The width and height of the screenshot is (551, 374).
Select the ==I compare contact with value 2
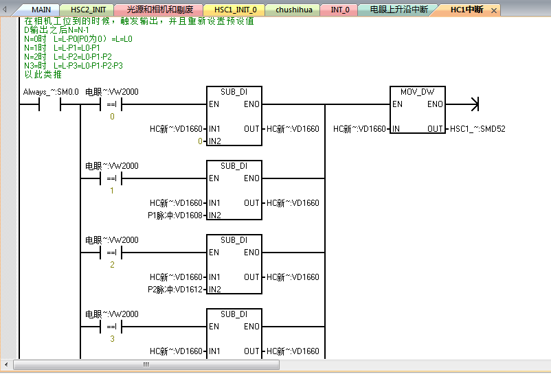(111, 253)
